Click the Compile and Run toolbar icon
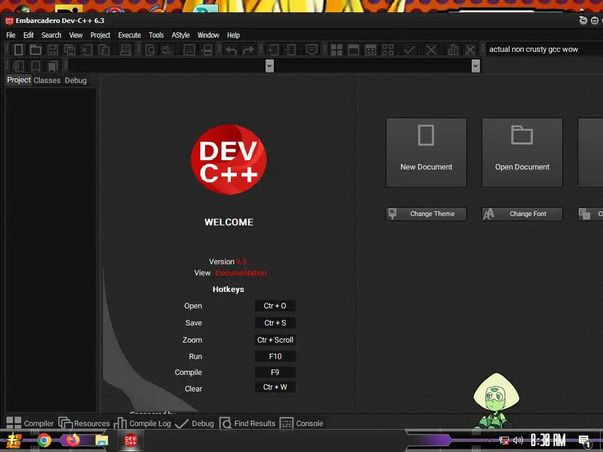 [x=371, y=49]
